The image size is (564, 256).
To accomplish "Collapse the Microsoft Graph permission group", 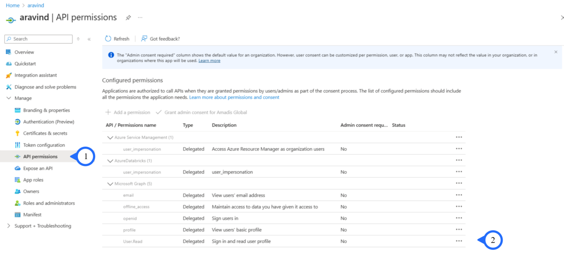I will (110, 184).
